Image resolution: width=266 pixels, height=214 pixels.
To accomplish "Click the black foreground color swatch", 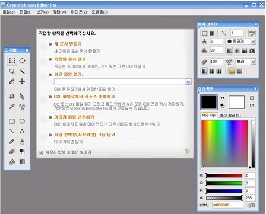I will [x=209, y=102].
